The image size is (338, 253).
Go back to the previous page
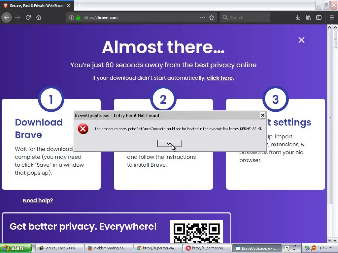pyautogui.click(x=7, y=18)
